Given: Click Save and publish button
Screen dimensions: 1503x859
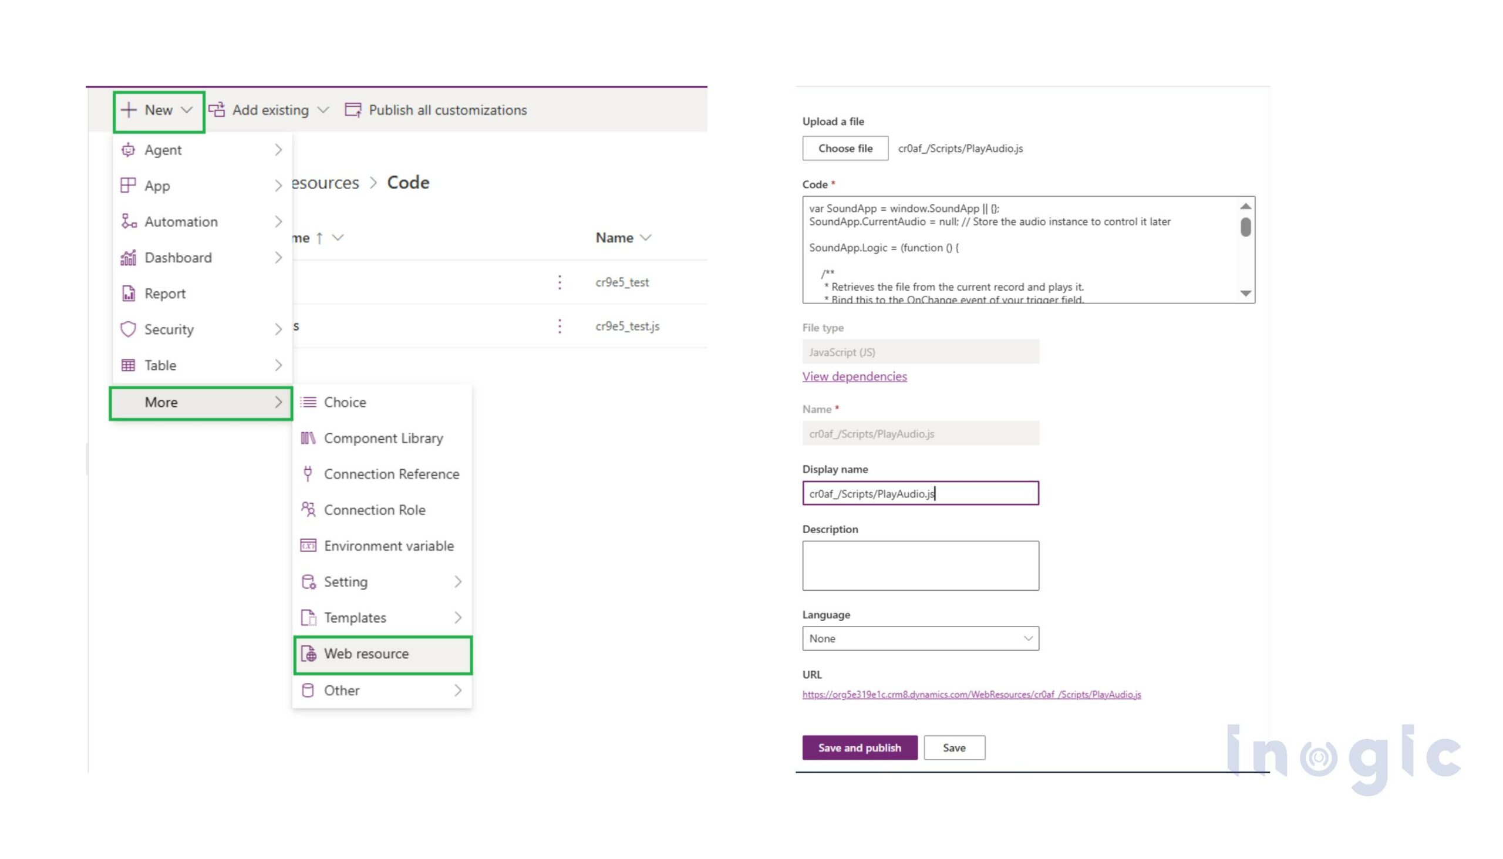Looking at the screenshot, I should [x=860, y=747].
